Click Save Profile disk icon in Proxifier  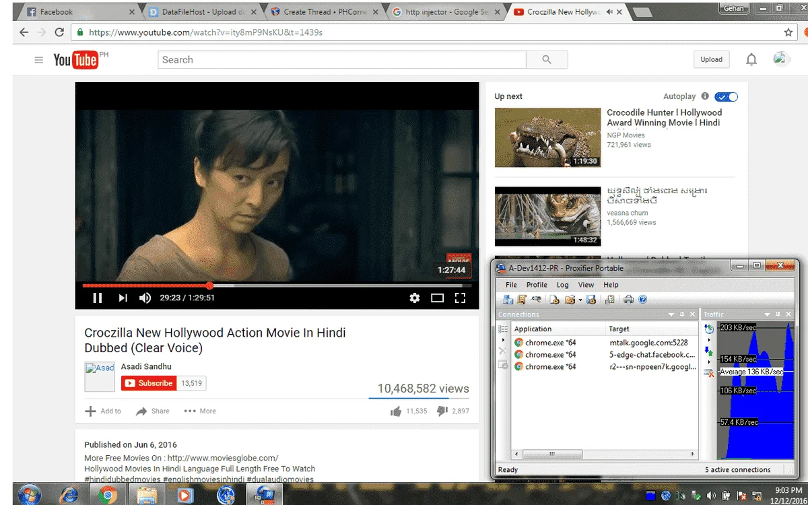591,300
